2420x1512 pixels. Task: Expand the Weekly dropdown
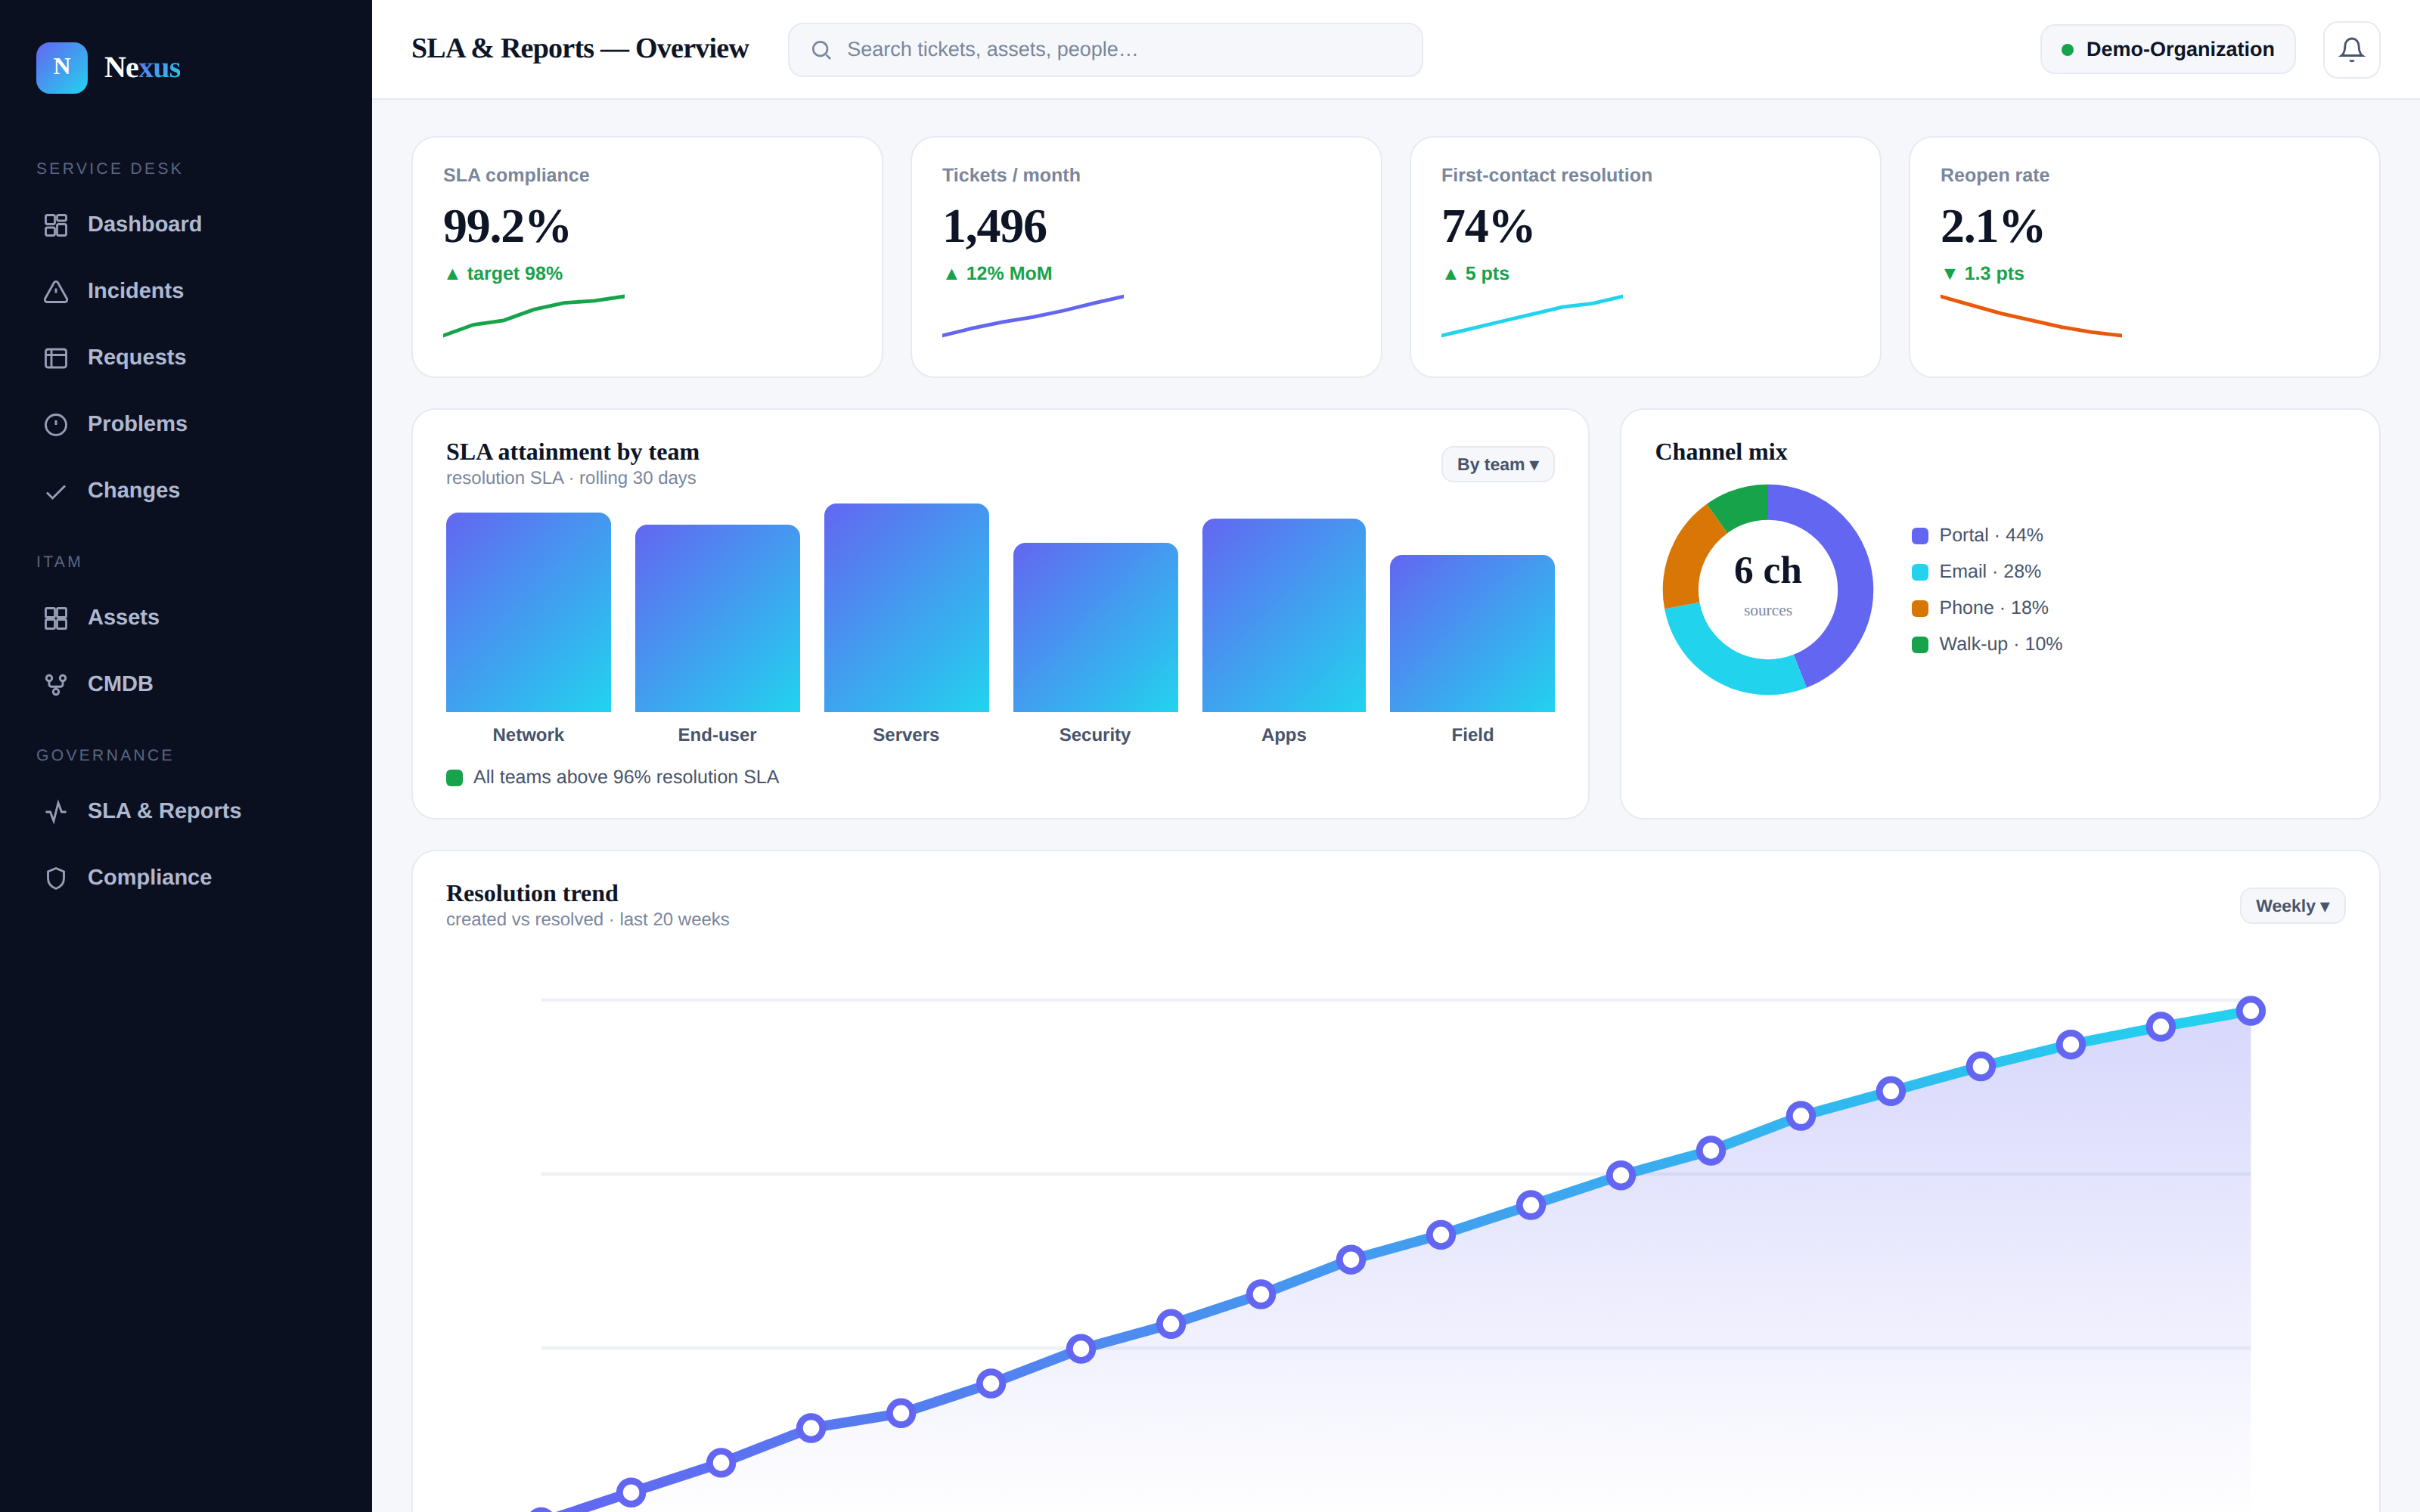pos(2292,906)
